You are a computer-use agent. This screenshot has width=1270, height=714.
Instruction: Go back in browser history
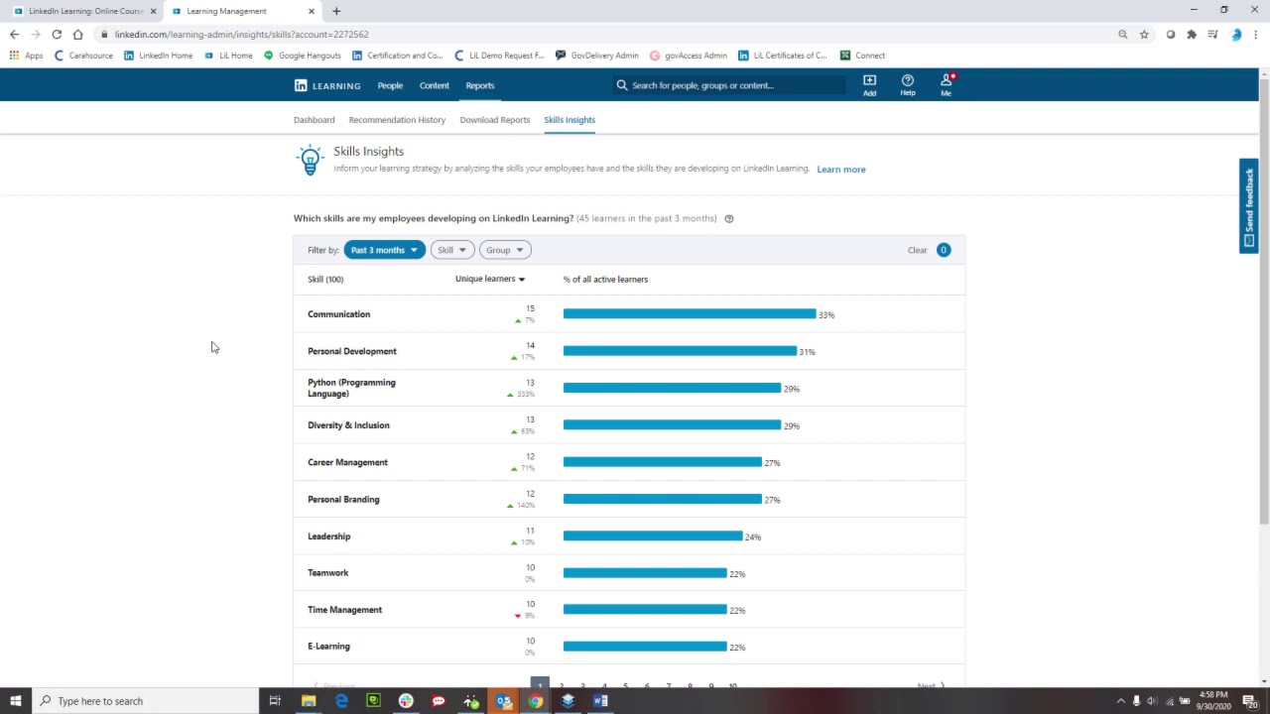tap(14, 35)
